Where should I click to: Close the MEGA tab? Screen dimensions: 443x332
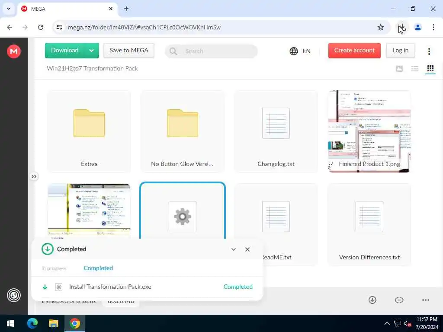(111, 9)
